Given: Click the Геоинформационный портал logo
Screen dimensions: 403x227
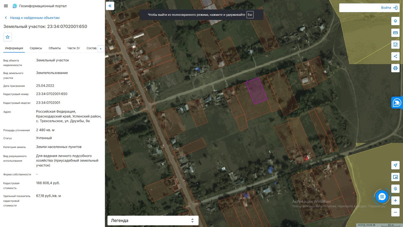Looking at the screenshot, I should [40, 6].
